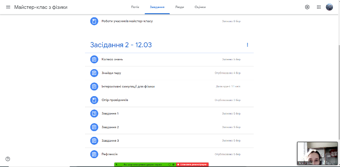Click Змінено 8 бер date text
340x167 pixels.
[231, 21]
